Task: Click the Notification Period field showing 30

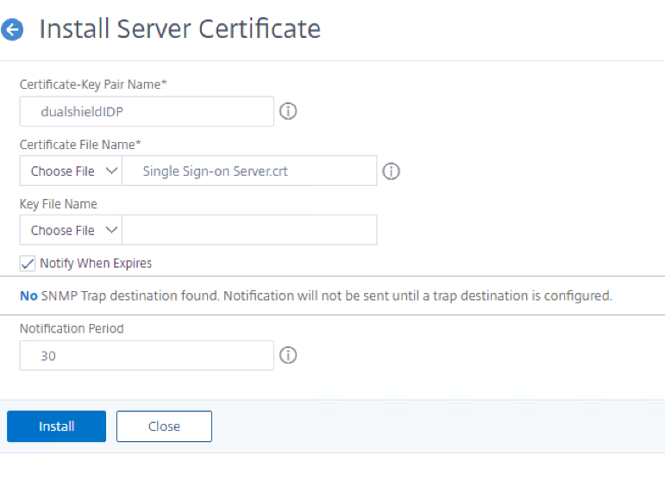Action: coord(147,355)
